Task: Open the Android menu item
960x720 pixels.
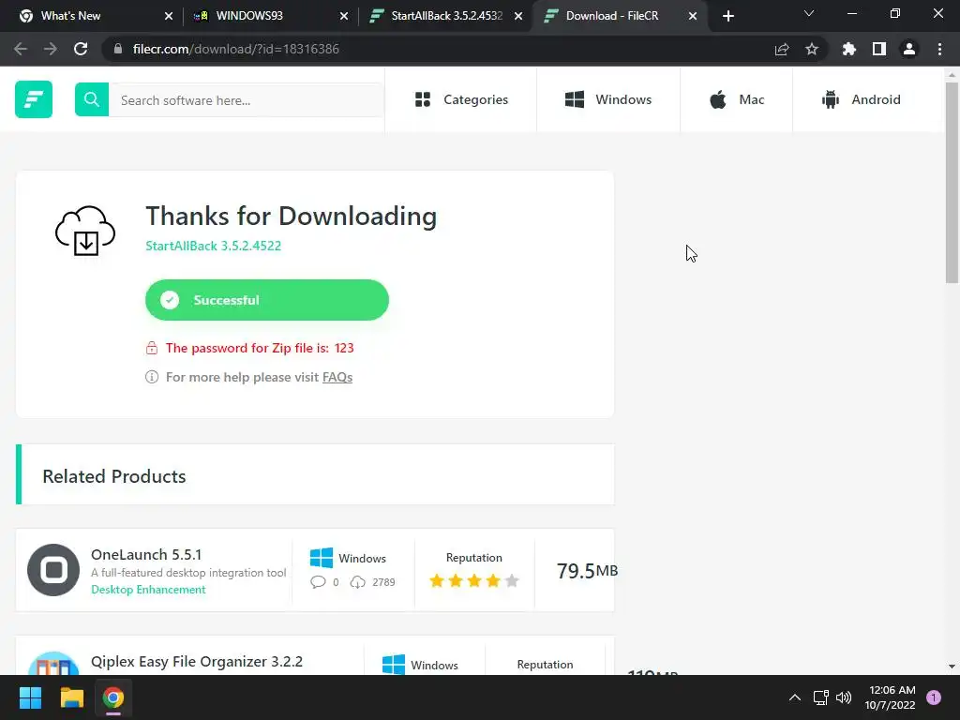Action: pyautogui.click(x=861, y=99)
